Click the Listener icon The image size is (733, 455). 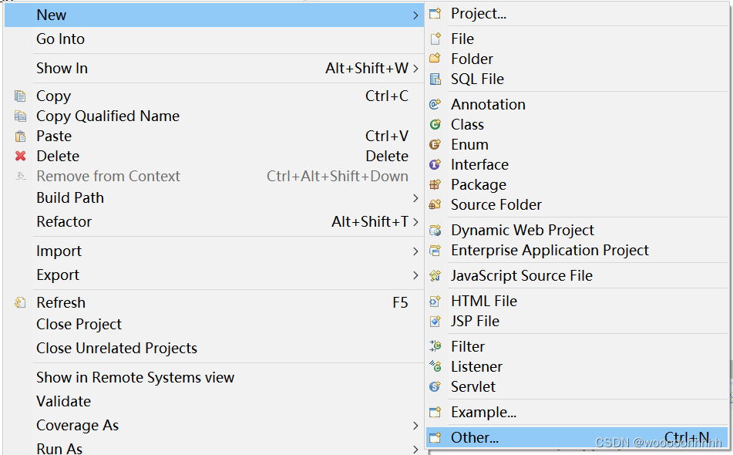pyautogui.click(x=435, y=366)
